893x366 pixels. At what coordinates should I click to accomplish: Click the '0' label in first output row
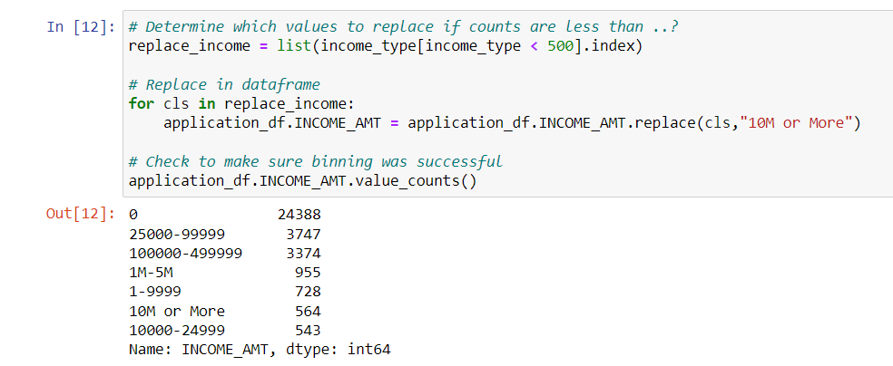[x=133, y=215]
